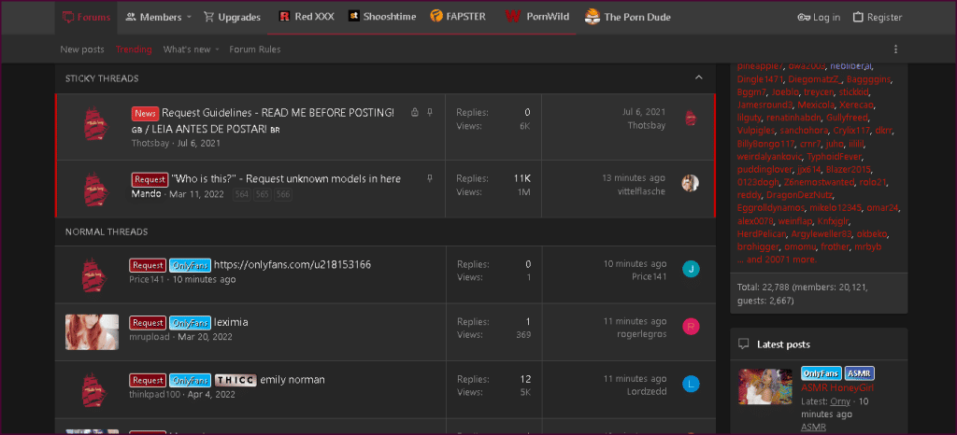Click the Request label on emily norman thread
This screenshot has height=435, width=957.
click(148, 380)
